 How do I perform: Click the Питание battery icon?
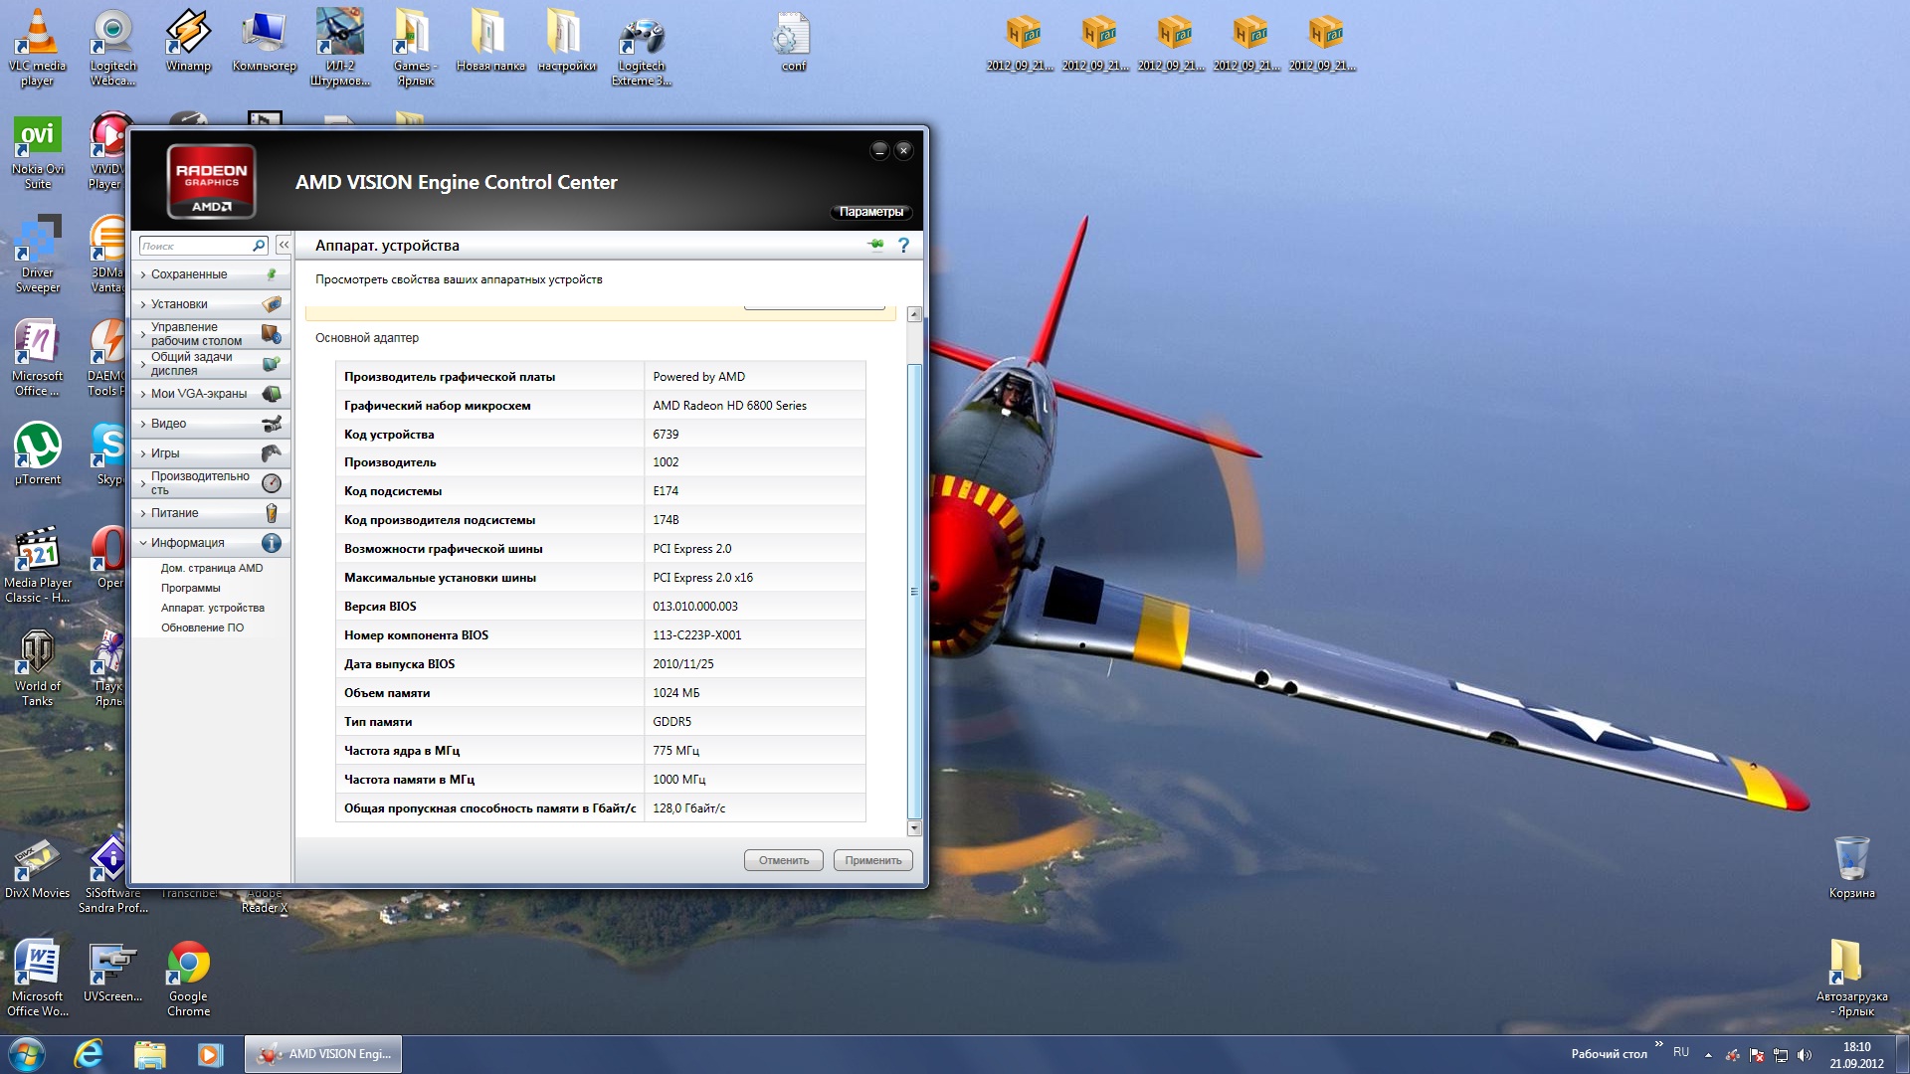(271, 513)
